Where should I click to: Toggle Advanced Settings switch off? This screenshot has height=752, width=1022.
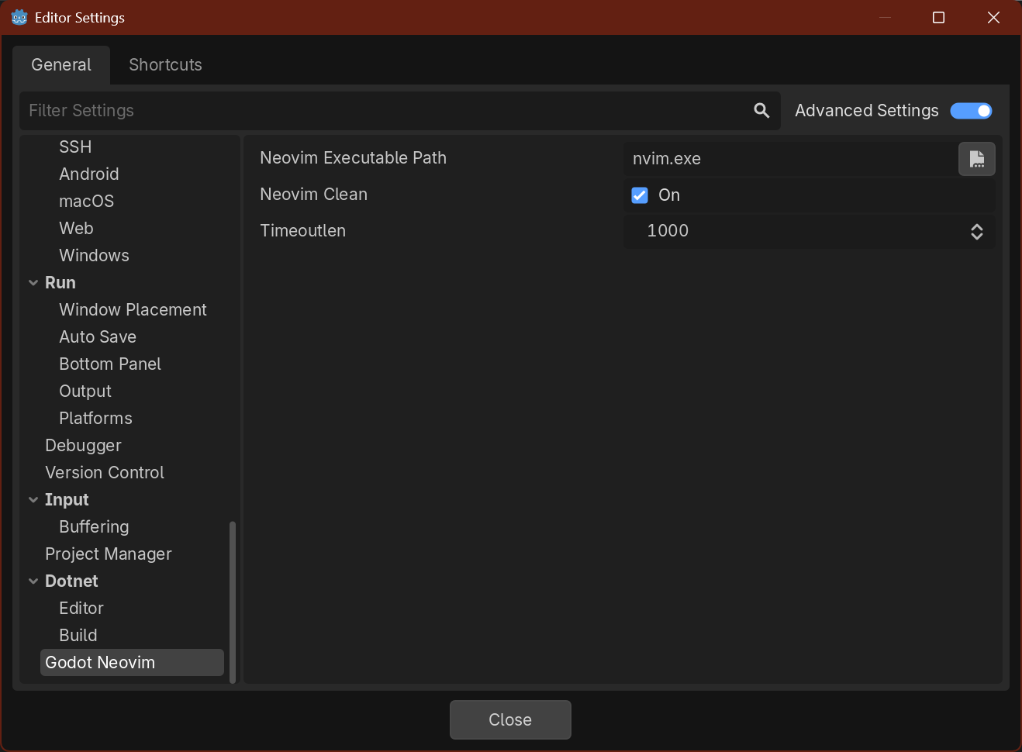(x=971, y=111)
